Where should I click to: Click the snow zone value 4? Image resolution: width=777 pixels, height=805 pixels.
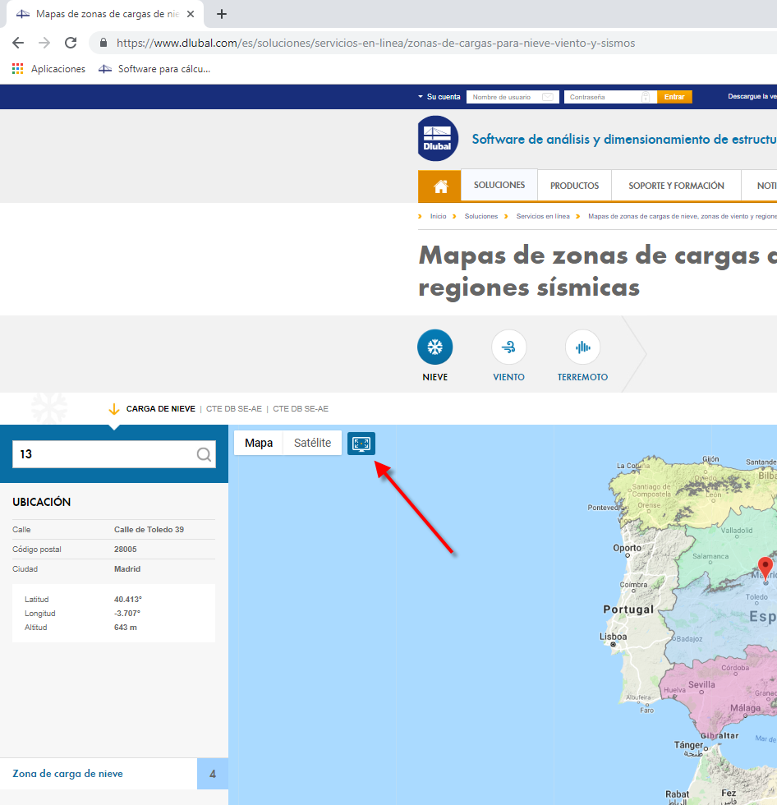click(x=213, y=774)
